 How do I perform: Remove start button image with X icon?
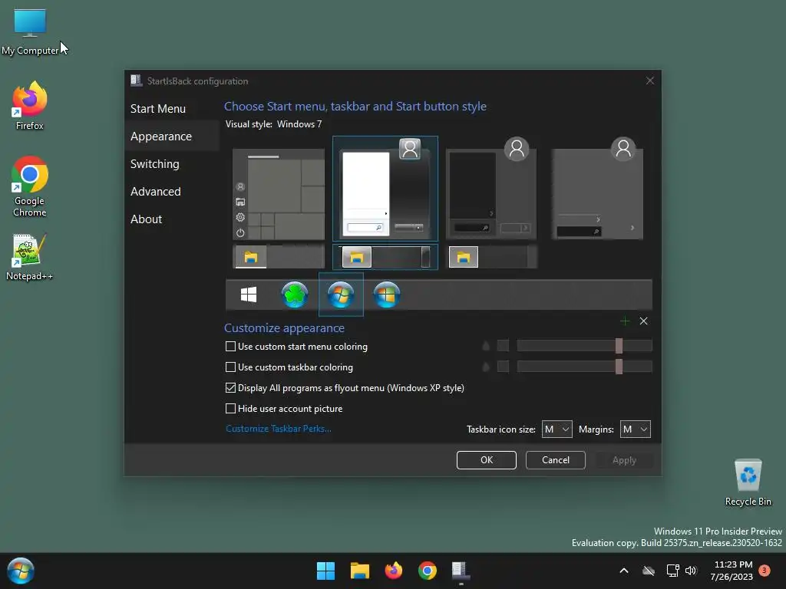[644, 321]
